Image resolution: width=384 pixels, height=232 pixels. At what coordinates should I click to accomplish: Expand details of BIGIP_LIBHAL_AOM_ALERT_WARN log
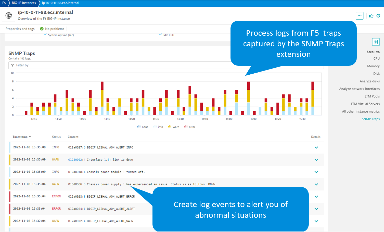pyautogui.click(x=316, y=221)
